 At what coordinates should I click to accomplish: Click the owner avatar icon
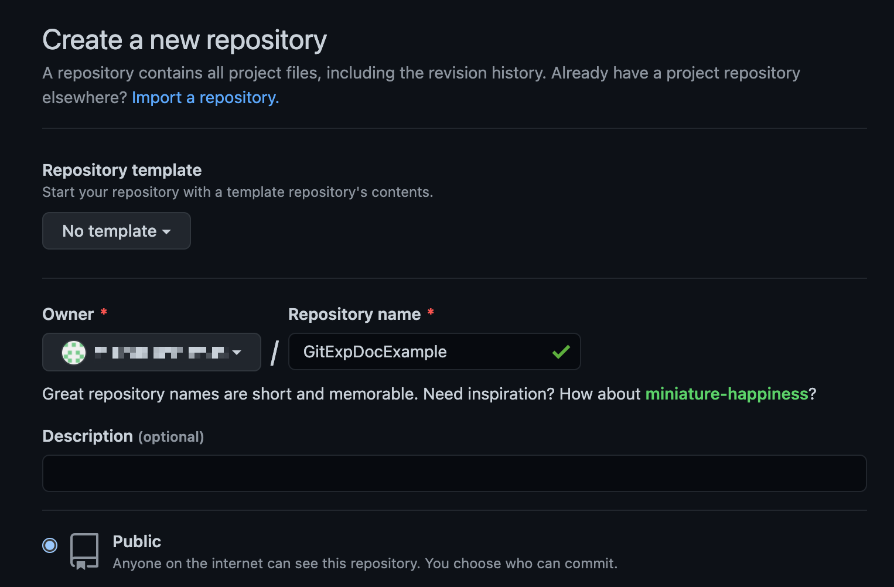click(74, 352)
